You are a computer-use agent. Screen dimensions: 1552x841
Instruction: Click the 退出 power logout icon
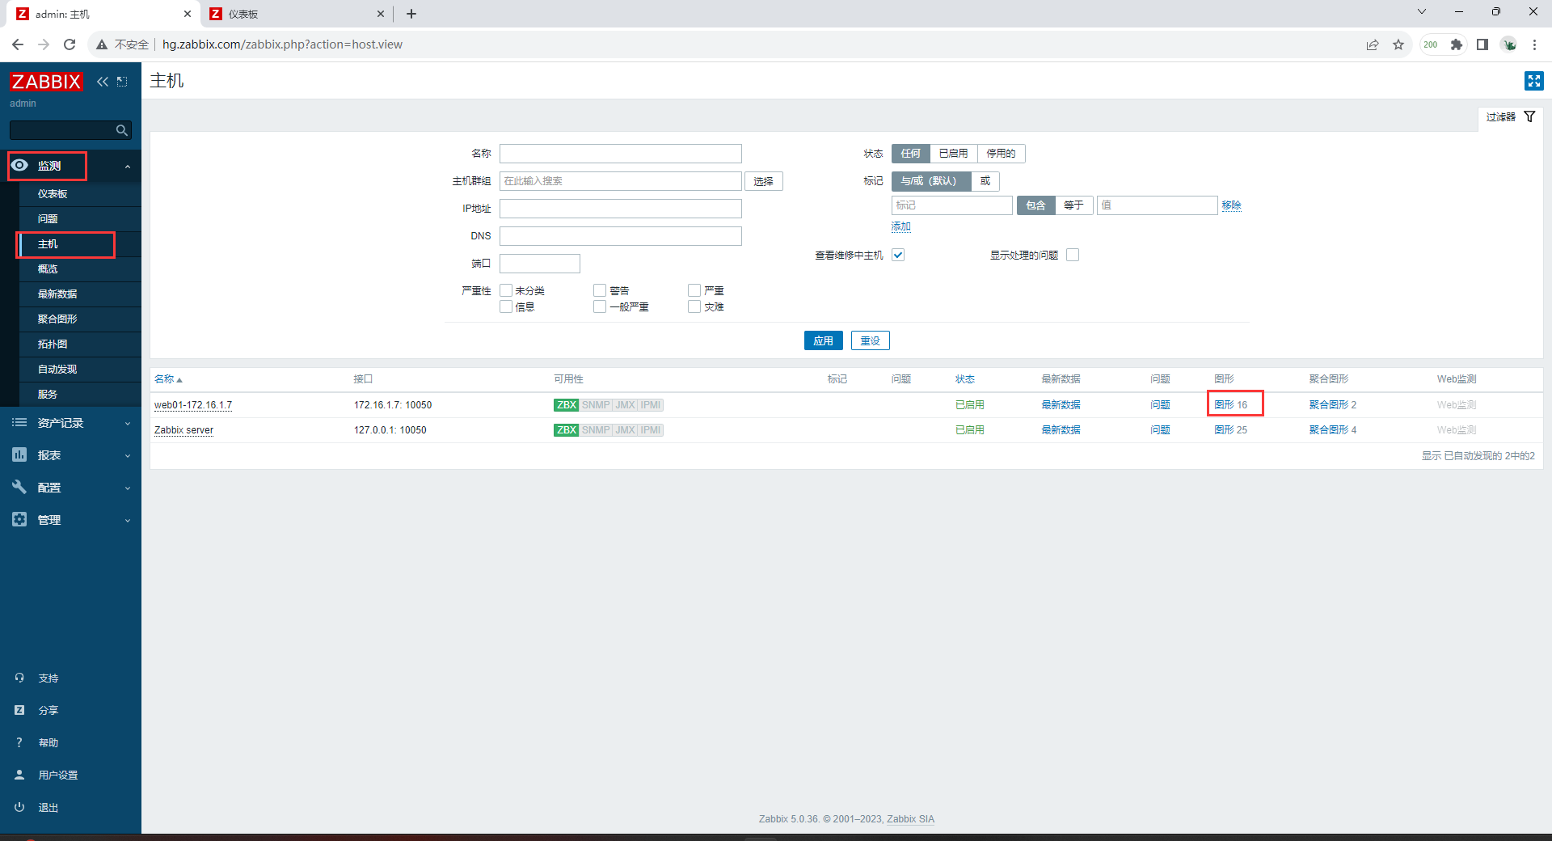pyautogui.click(x=19, y=807)
